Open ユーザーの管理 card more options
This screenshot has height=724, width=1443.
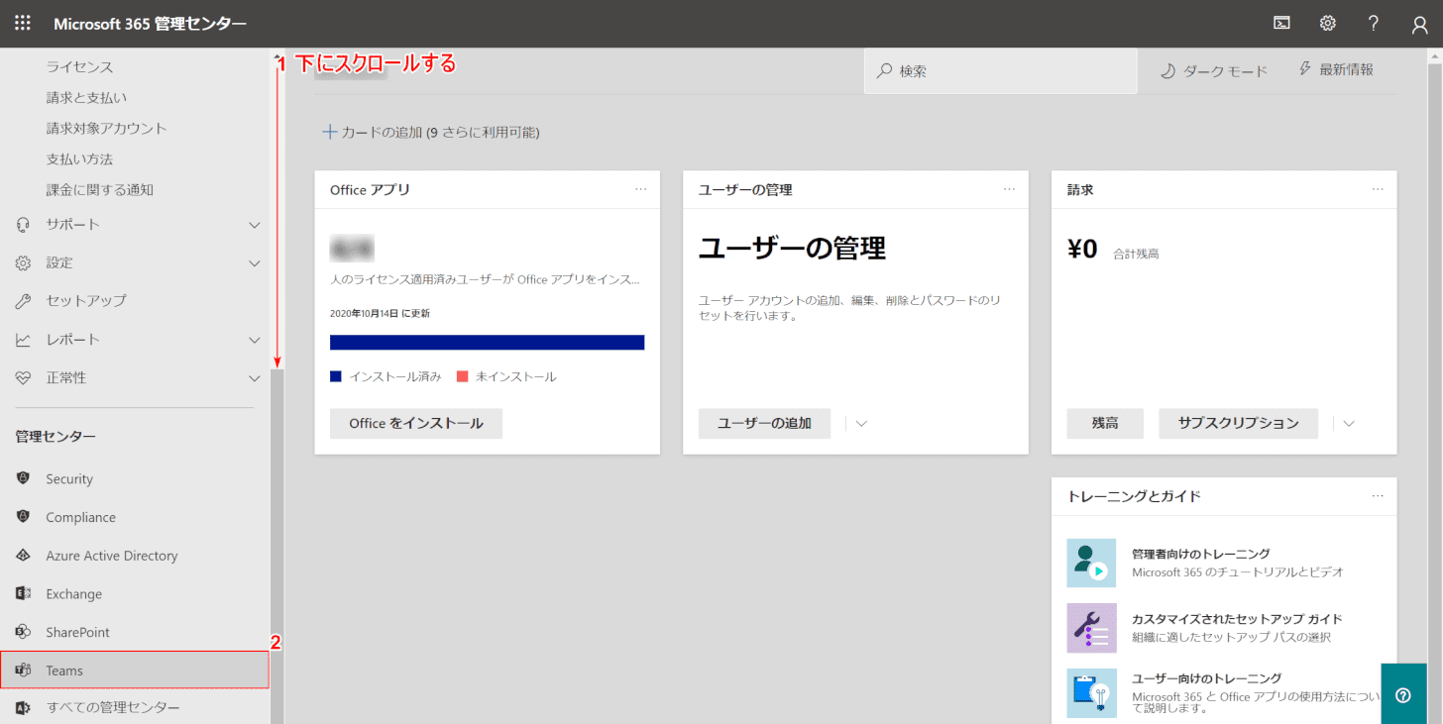pyautogui.click(x=1010, y=189)
